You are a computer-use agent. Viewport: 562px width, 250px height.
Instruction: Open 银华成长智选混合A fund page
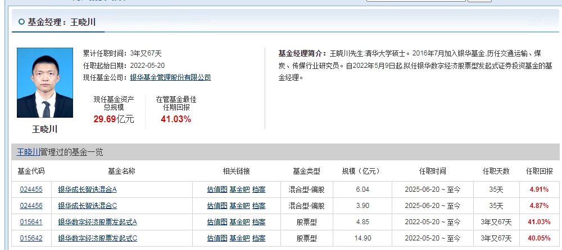click(88, 189)
